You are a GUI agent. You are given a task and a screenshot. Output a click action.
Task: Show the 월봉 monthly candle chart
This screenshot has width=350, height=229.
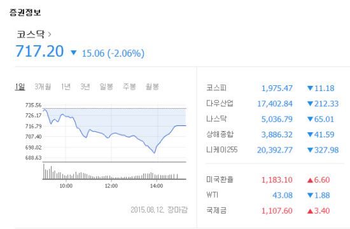point(152,87)
